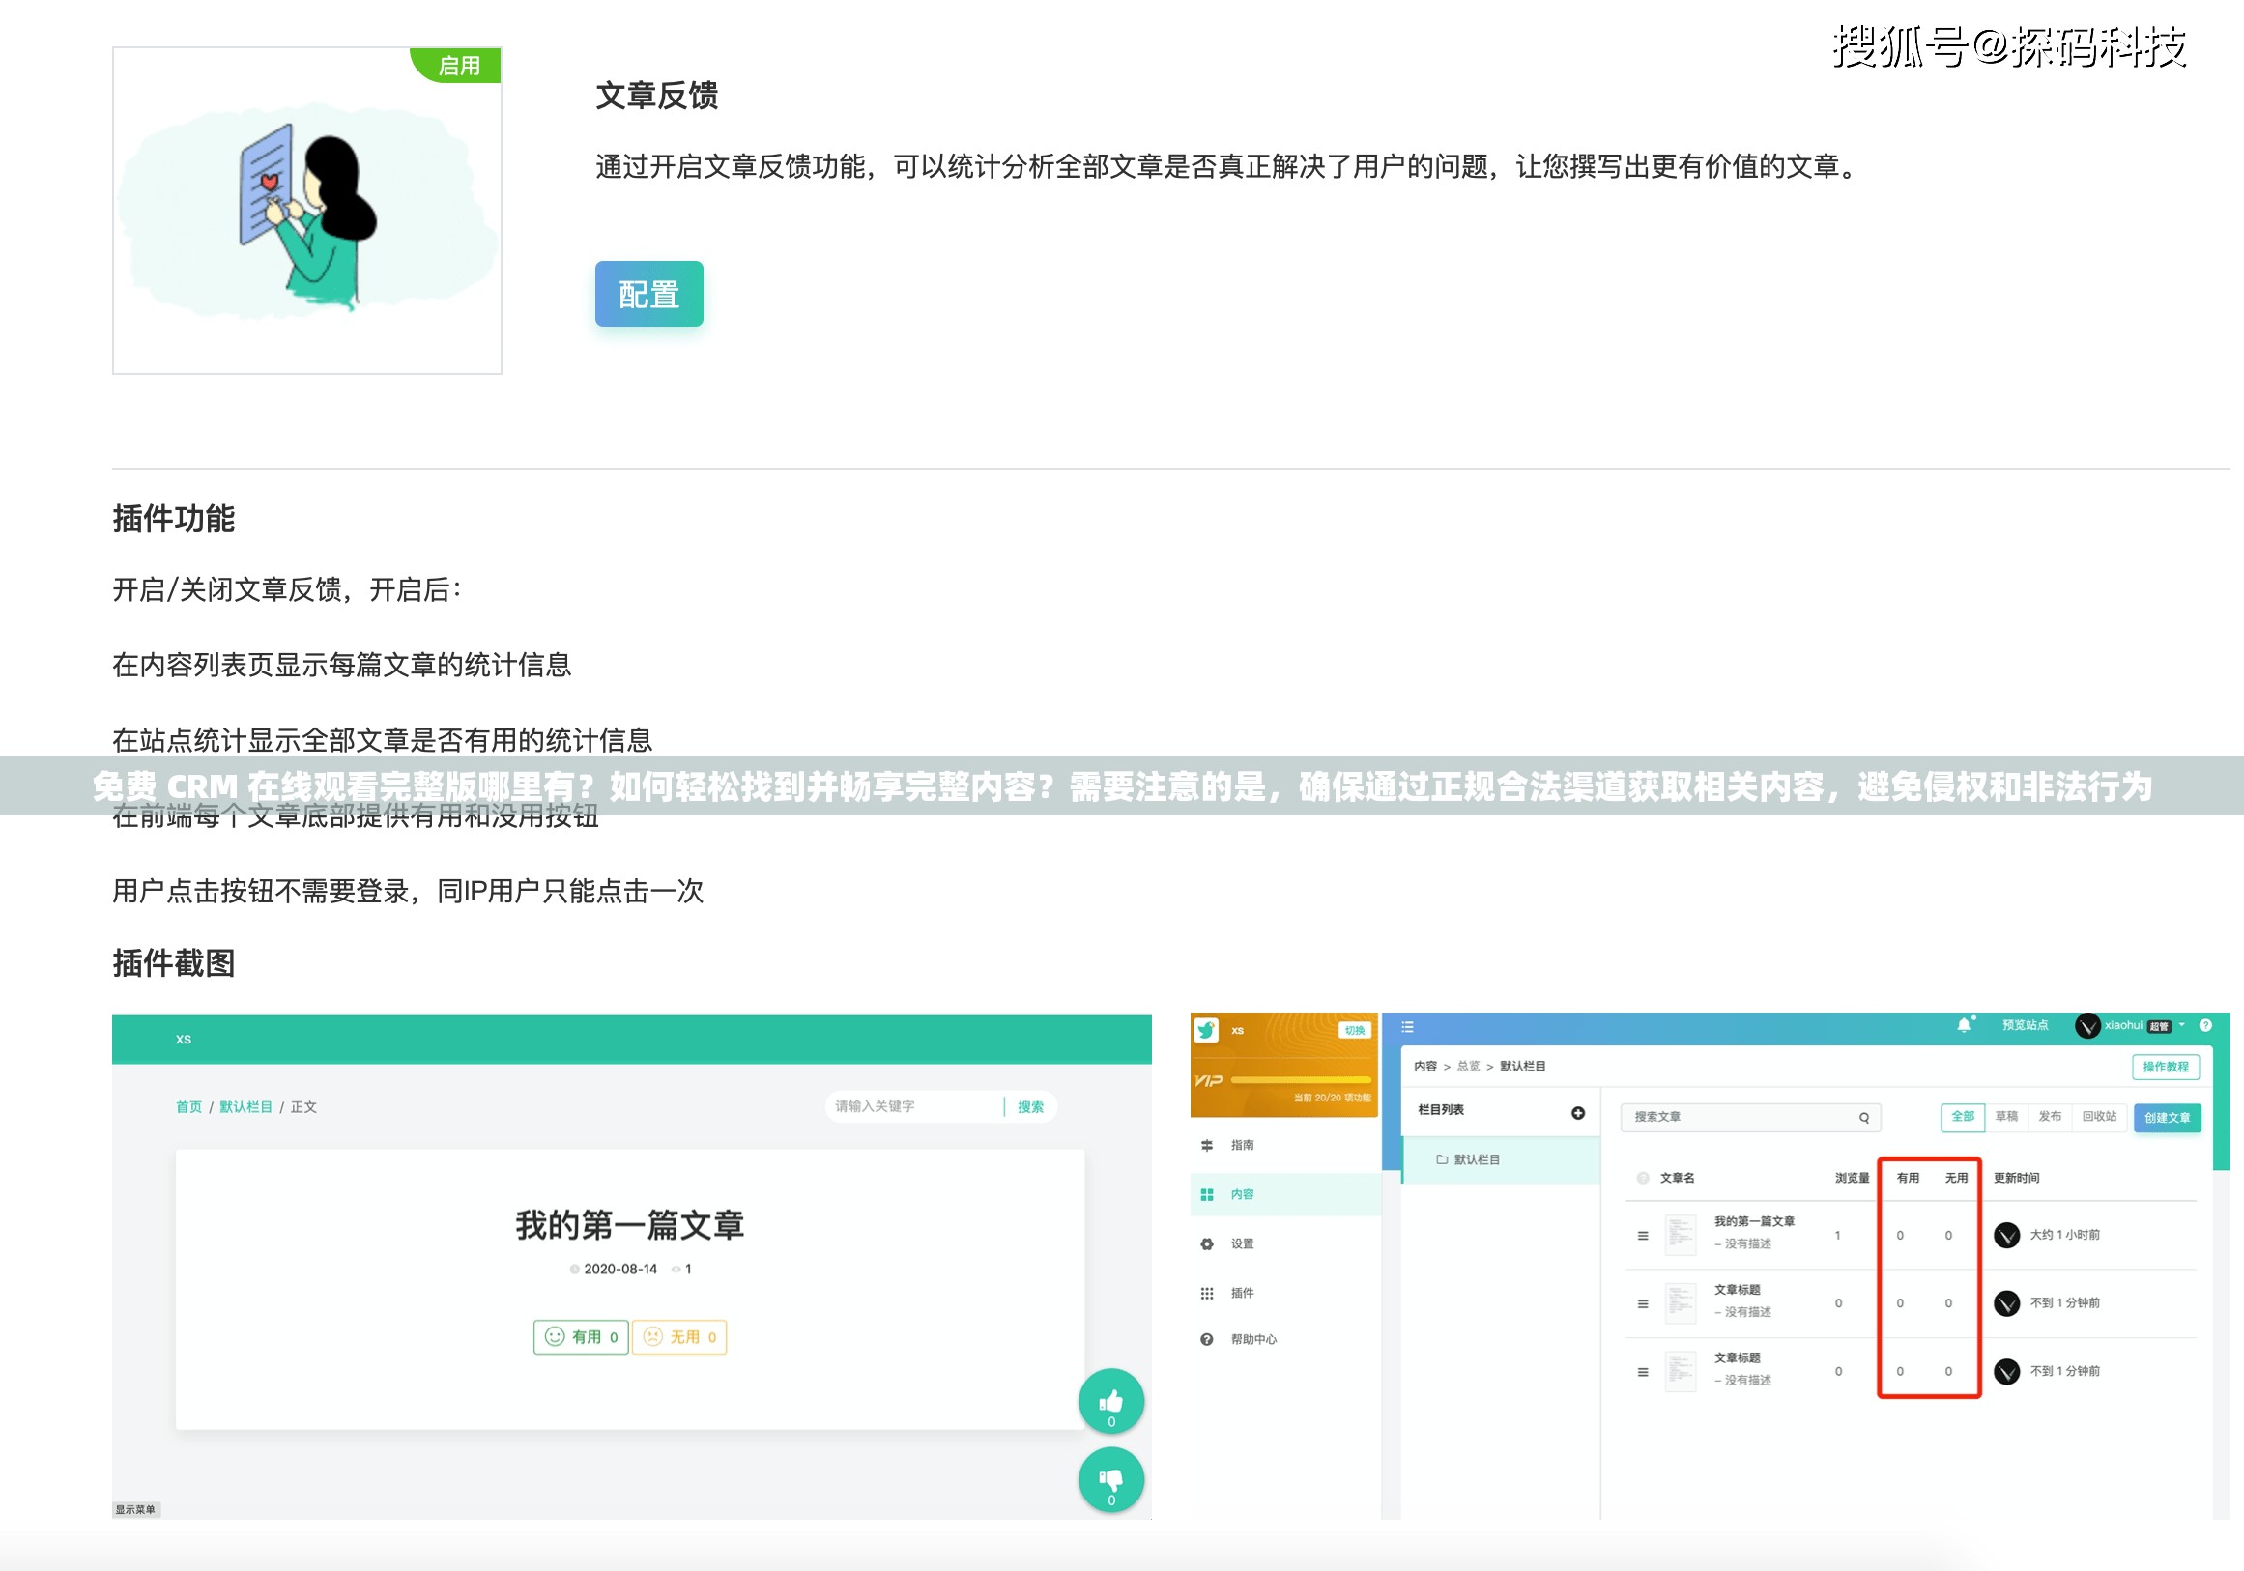Switch to the 回收站 recycle bin tab
The width and height of the screenshot is (2244, 1571).
coord(2099,1117)
